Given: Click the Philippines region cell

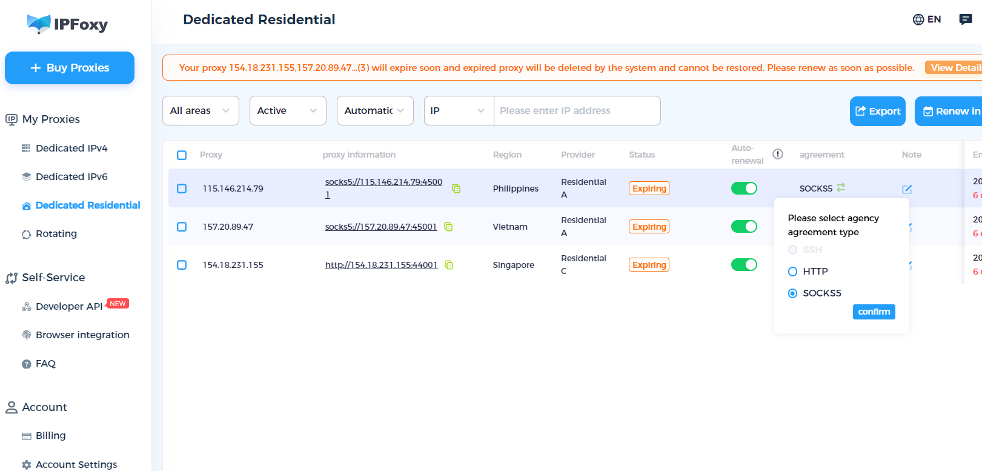Looking at the screenshot, I should click(x=516, y=189).
